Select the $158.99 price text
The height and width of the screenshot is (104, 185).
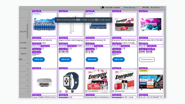pyautogui.click(x=63, y=52)
